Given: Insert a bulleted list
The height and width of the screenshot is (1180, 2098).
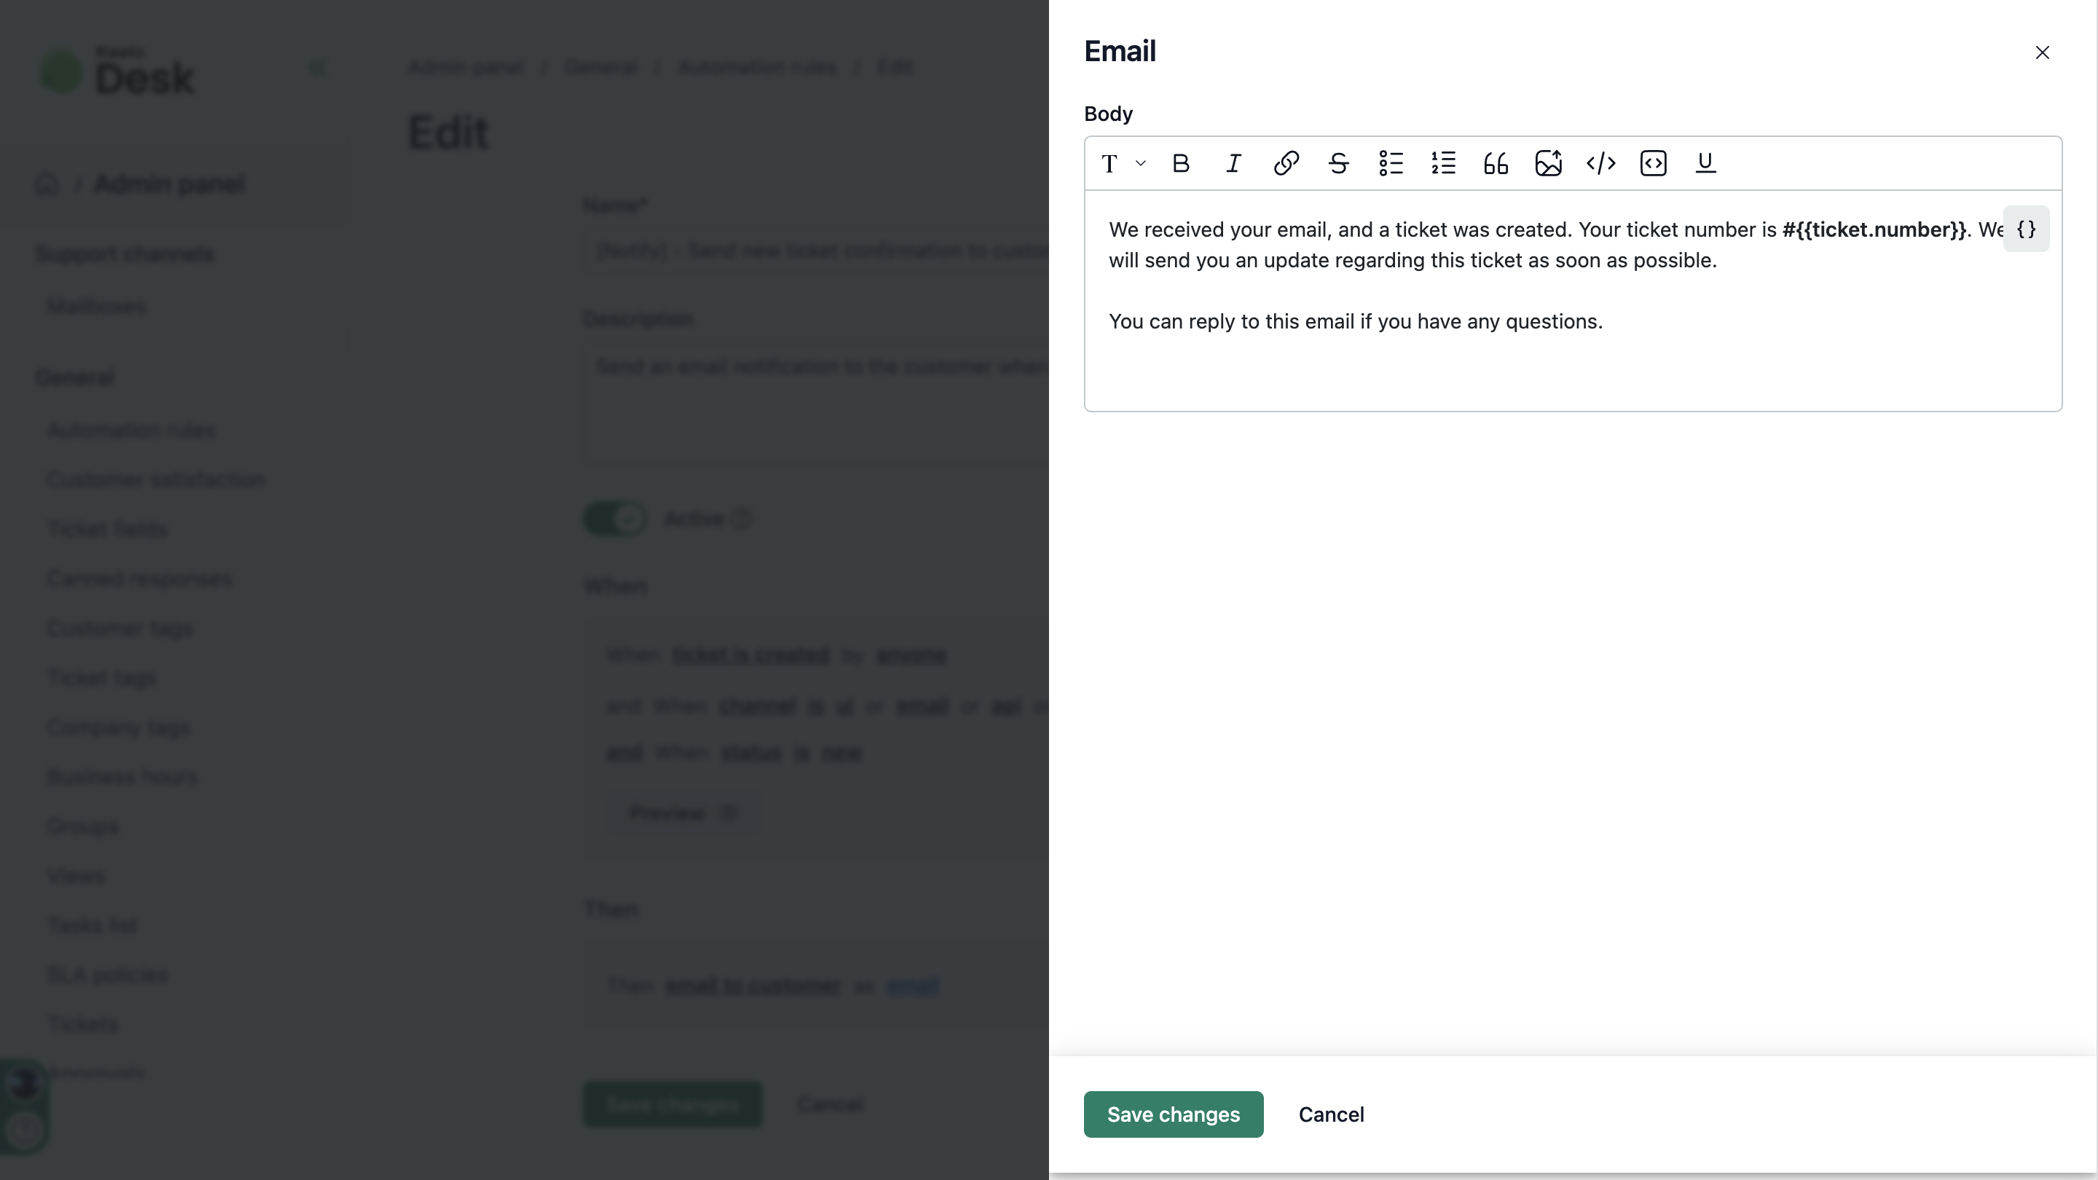Looking at the screenshot, I should coord(1391,164).
